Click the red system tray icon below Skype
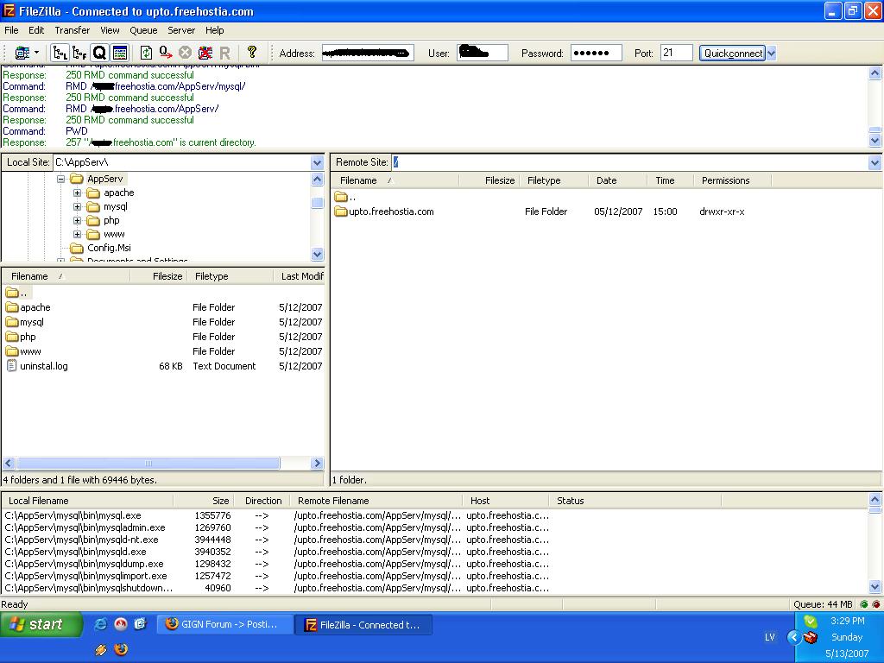Viewport: 884px width, 663px height. (x=810, y=638)
